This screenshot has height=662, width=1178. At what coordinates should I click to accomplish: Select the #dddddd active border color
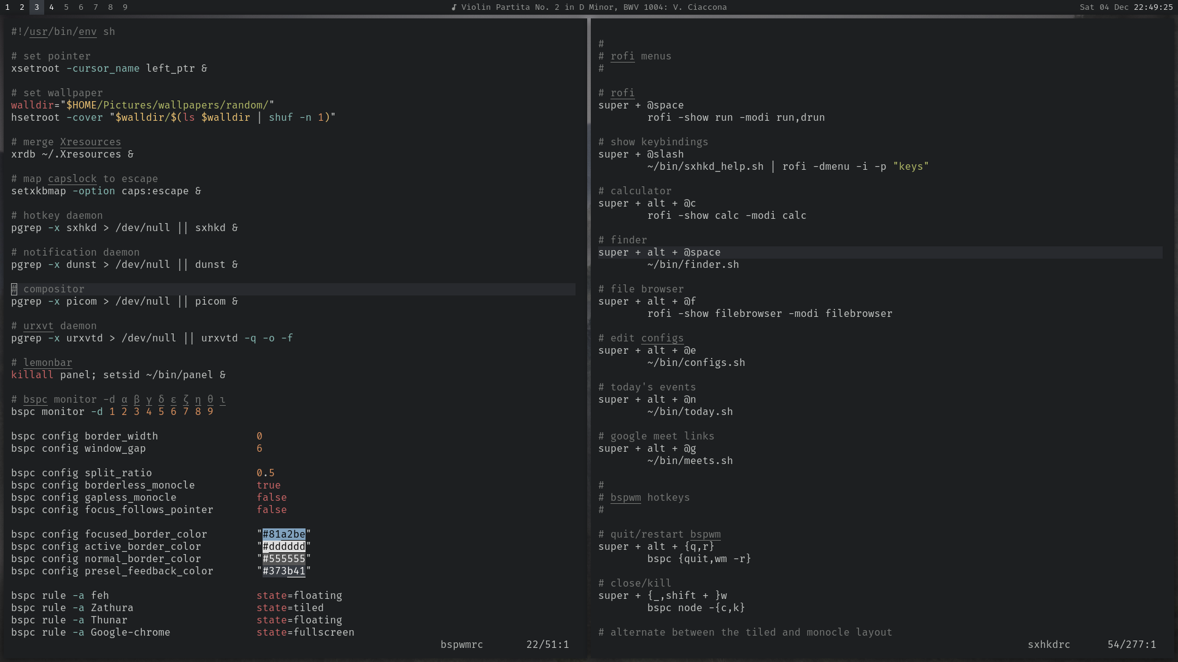tap(283, 547)
